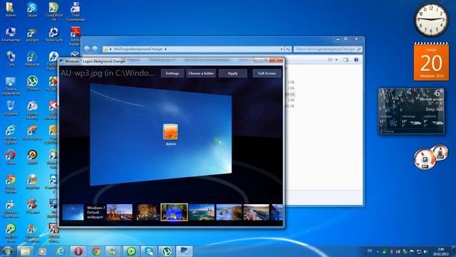Open the Format Factory desktop icon

32,111
